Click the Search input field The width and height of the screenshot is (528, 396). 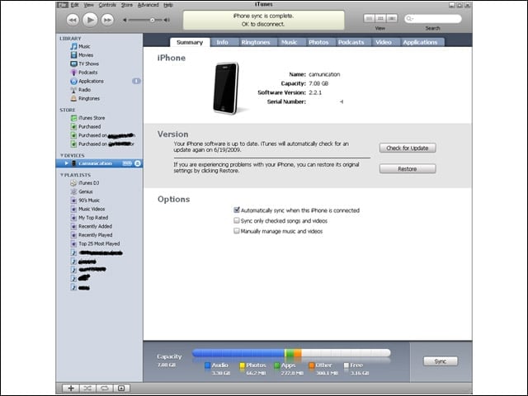click(x=433, y=19)
